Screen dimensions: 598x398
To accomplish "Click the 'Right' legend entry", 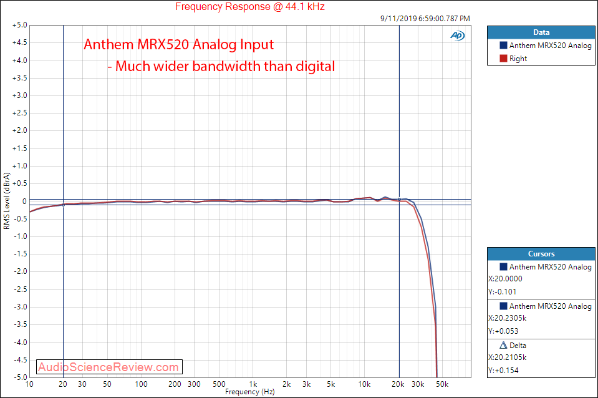I will coord(518,59).
